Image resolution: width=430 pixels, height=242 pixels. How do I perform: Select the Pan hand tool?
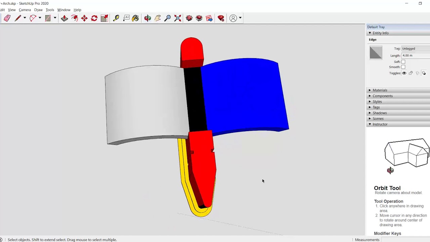(158, 18)
